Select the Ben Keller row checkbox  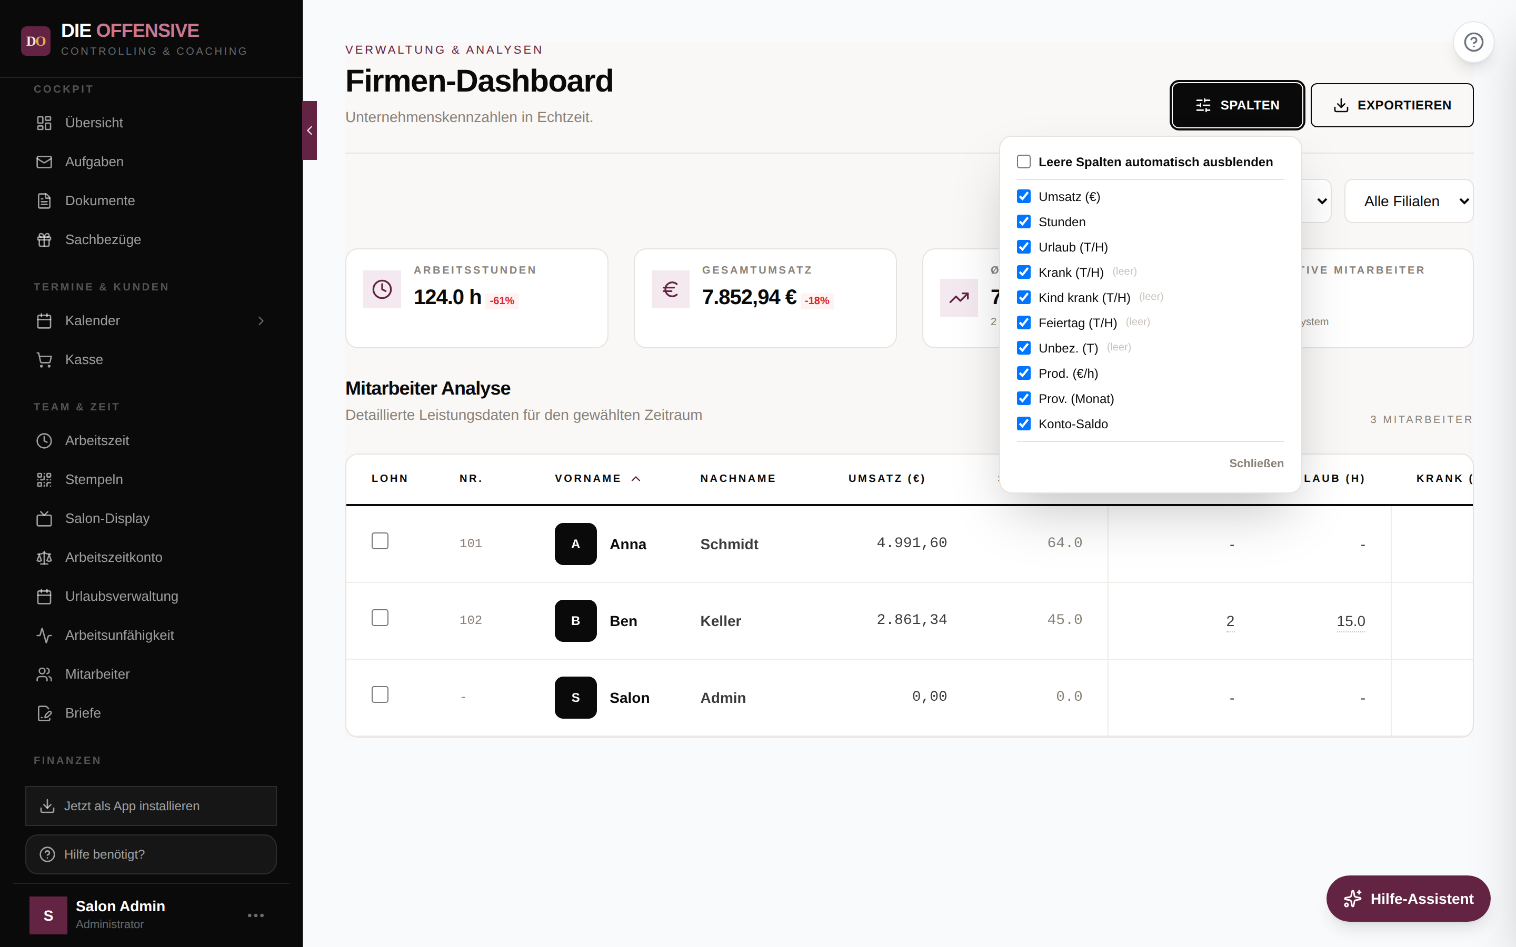point(380,618)
